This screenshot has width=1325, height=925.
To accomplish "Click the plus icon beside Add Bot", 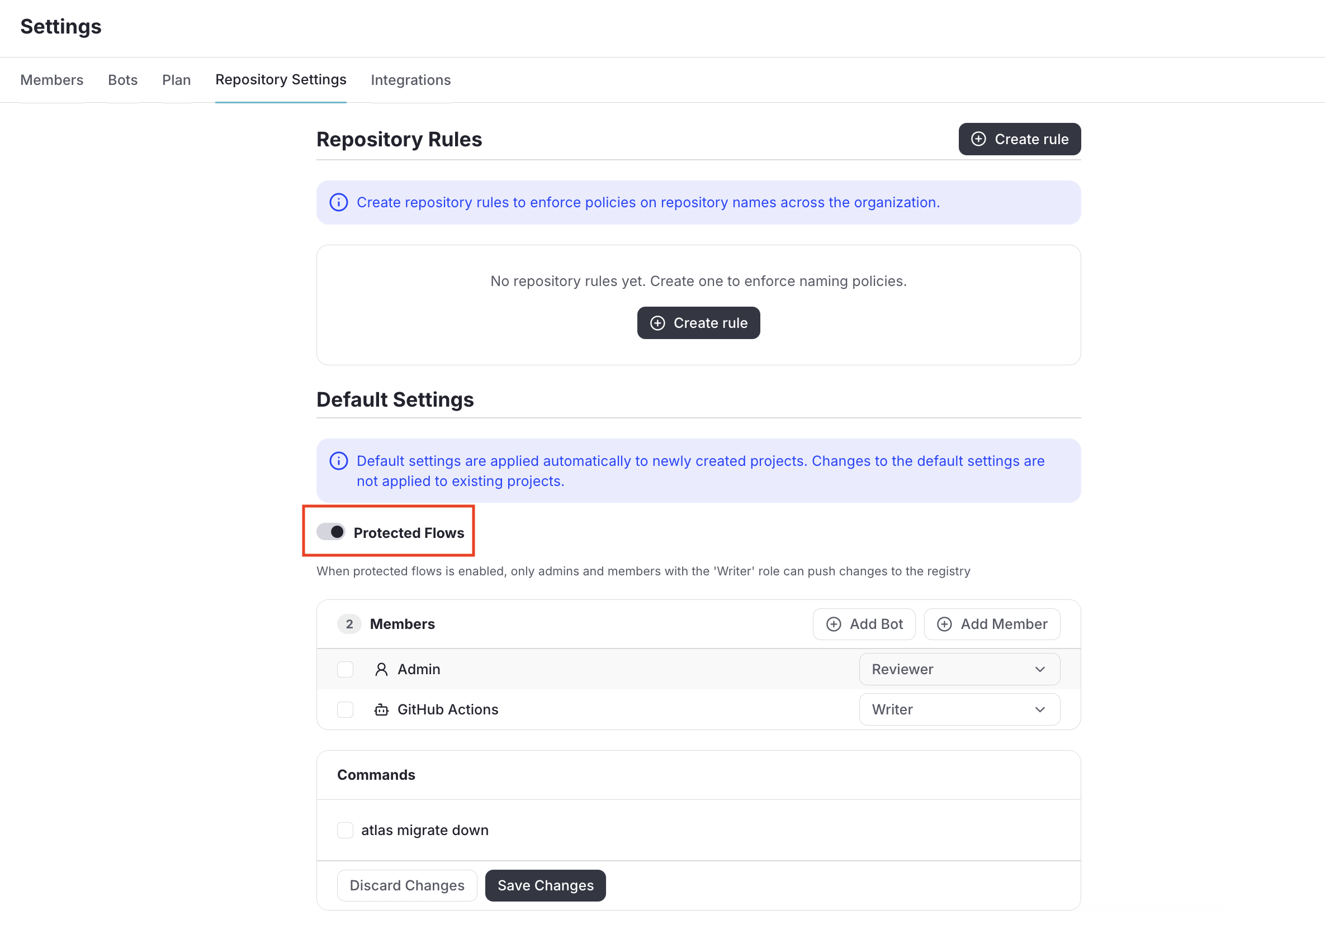I will (x=834, y=624).
